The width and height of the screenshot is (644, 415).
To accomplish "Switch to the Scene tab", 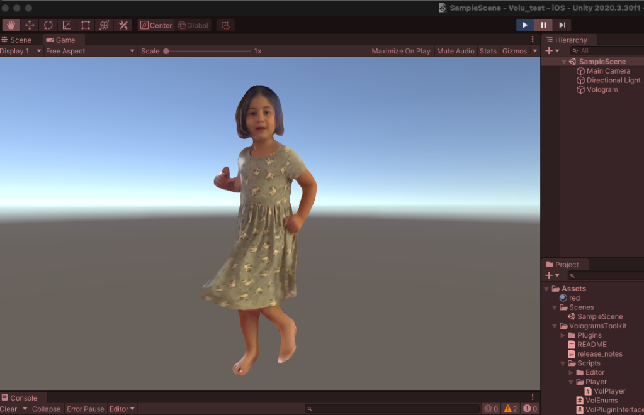I will (17, 40).
